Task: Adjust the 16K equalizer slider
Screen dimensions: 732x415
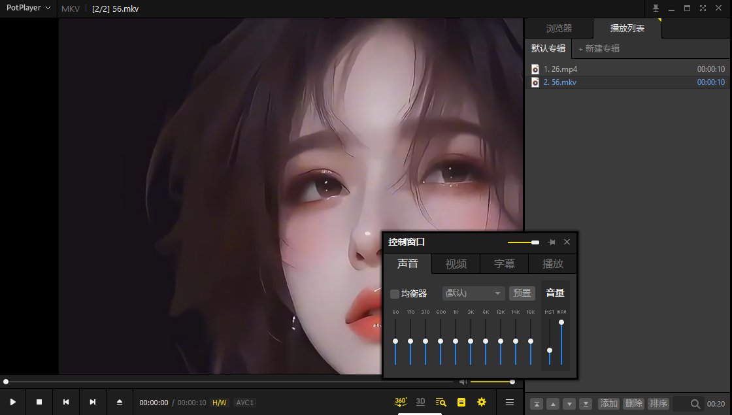Action: tap(531, 342)
